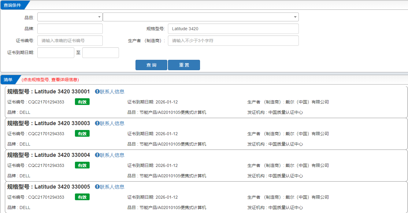Open the wide second 品目 dropdown
Screen dimensions: 408x213
coord(201,17)
